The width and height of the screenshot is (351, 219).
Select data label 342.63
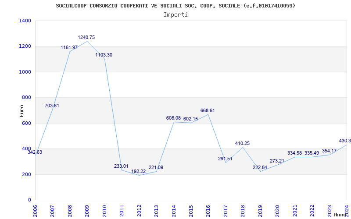35,152
